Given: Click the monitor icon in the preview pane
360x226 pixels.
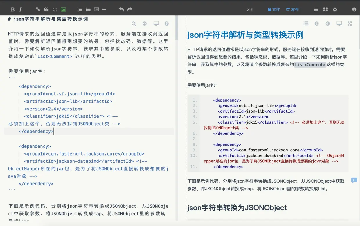Looking at the screenshot, I should 339,23.
